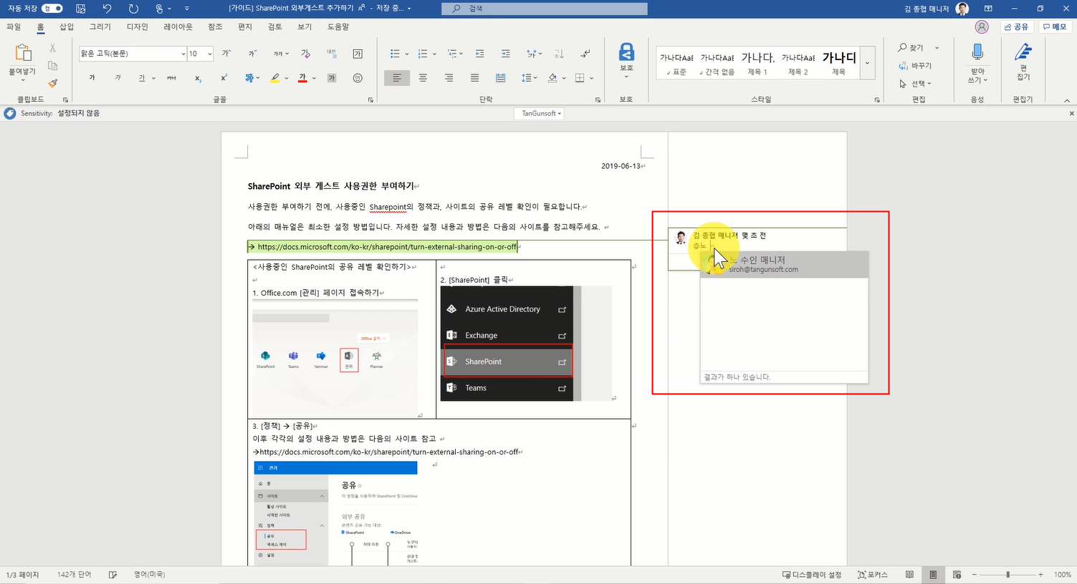The width and height of the screenshot is (1077, 584).
Task: Click the 포커스 (Focus) status bar button
Action: coord(872,575)
